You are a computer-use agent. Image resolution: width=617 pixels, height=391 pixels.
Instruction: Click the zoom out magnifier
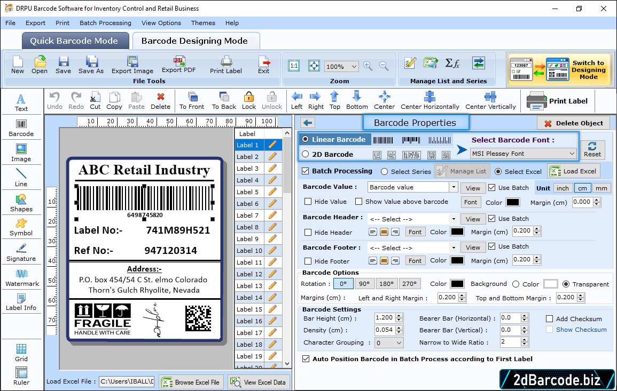(x=384, y=66)
